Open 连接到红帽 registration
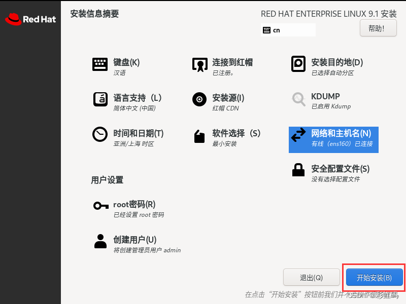Screen dimensions: 406x304 232,62
